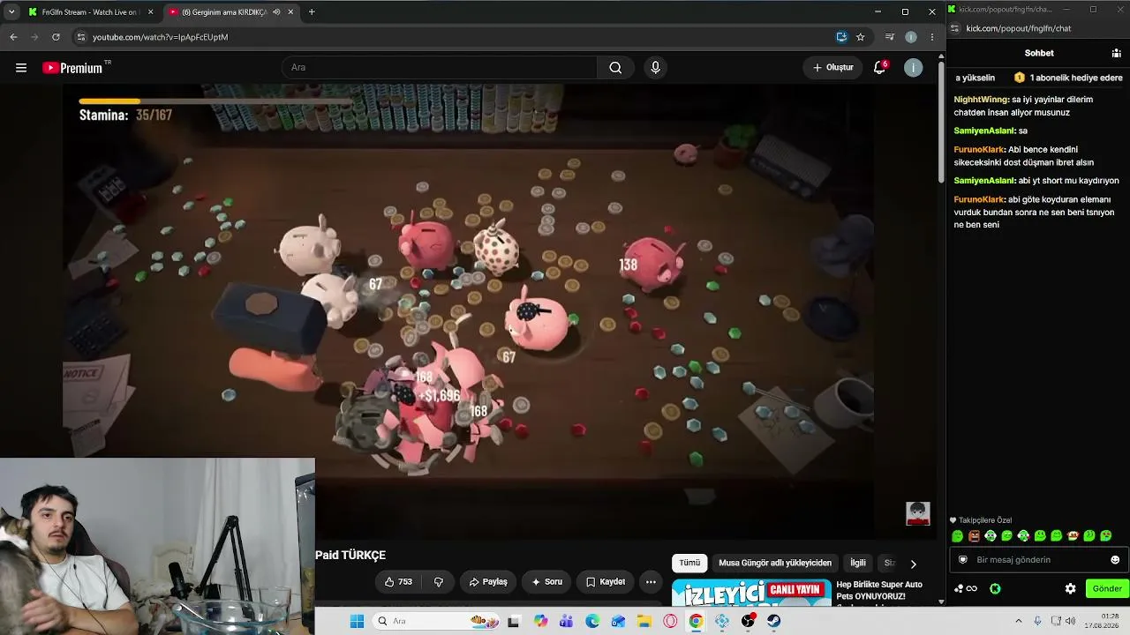Open Kick channel points icon

coord(966,589)
